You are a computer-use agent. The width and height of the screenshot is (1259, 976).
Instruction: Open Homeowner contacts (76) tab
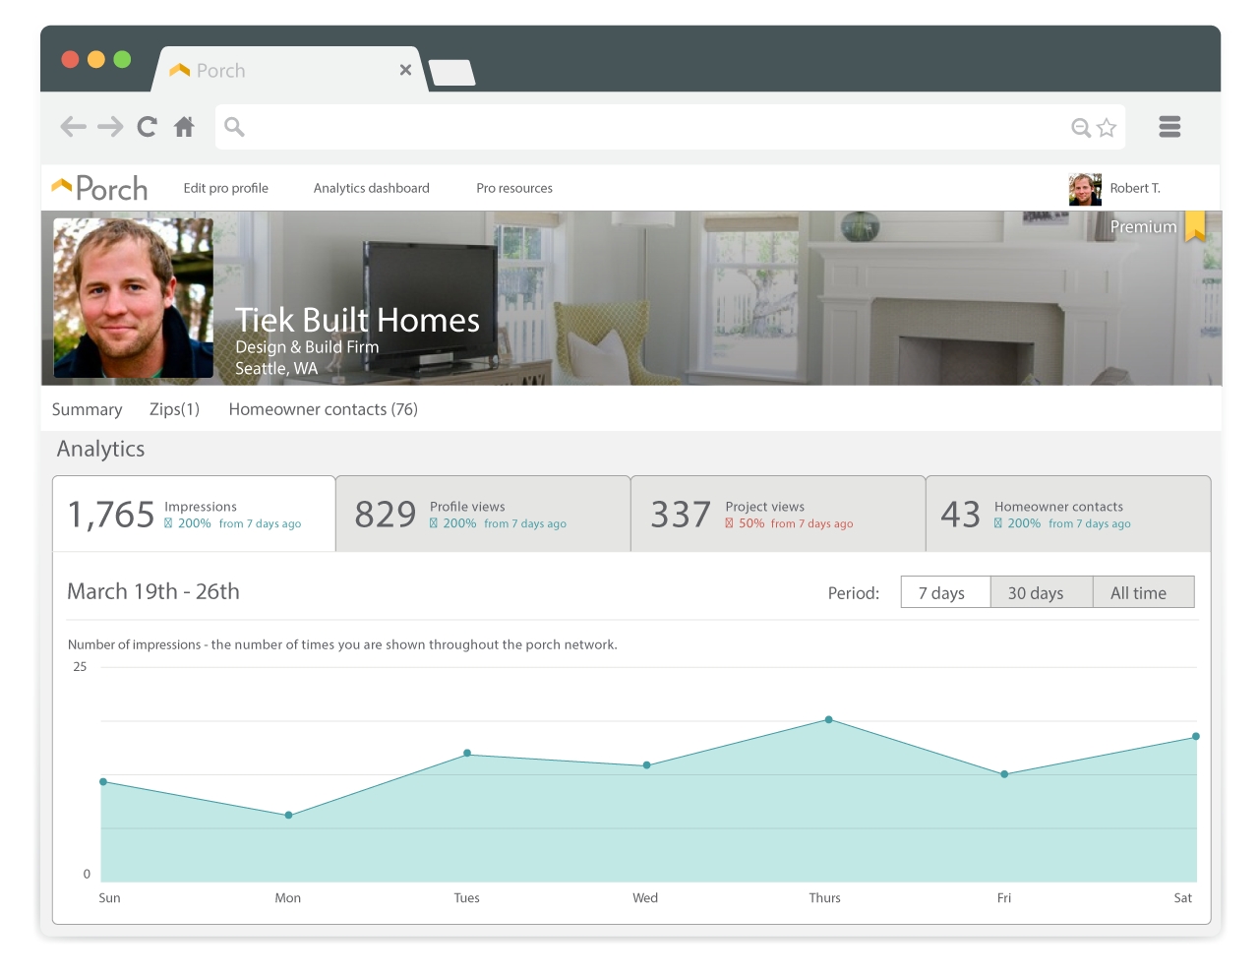[323, 409]
